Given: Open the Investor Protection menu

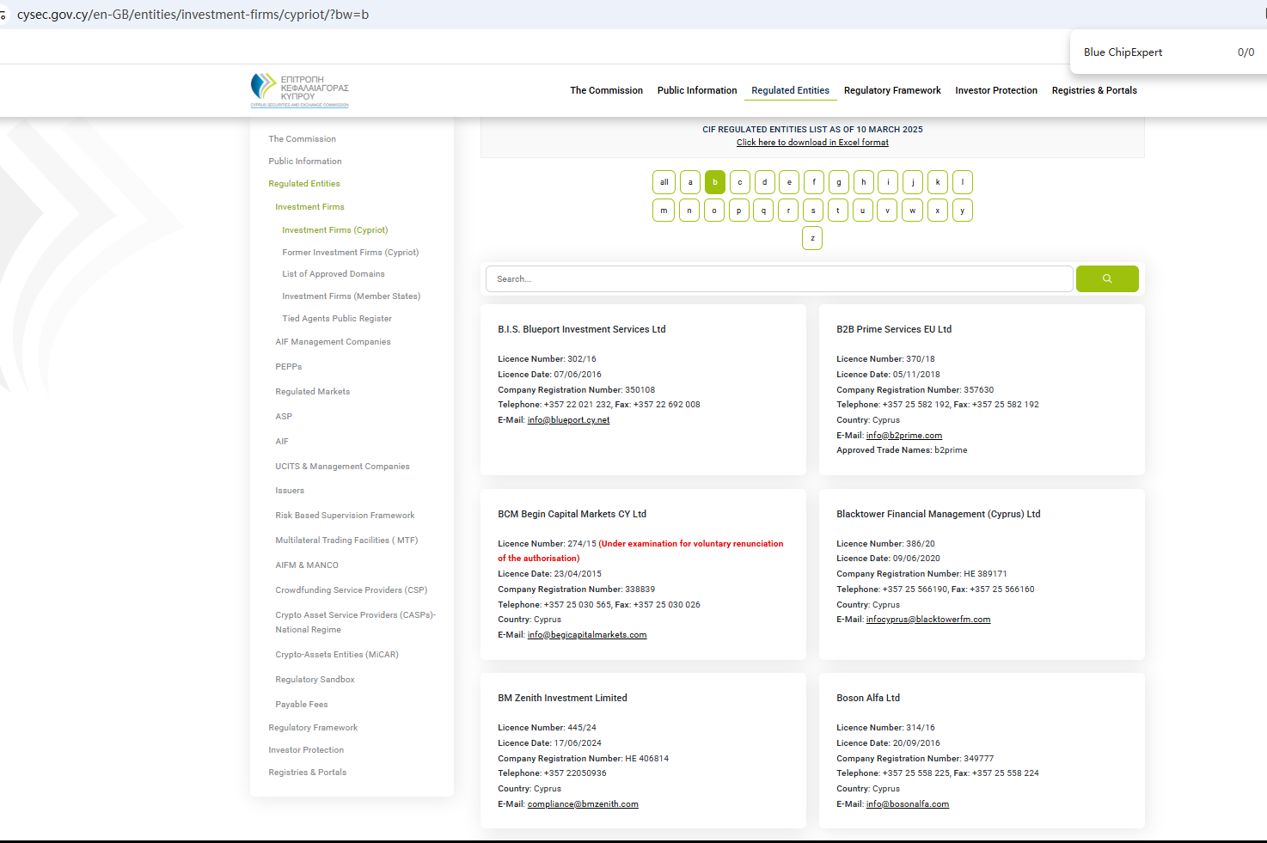Looking at the screenshot, I should pos(995,90).
